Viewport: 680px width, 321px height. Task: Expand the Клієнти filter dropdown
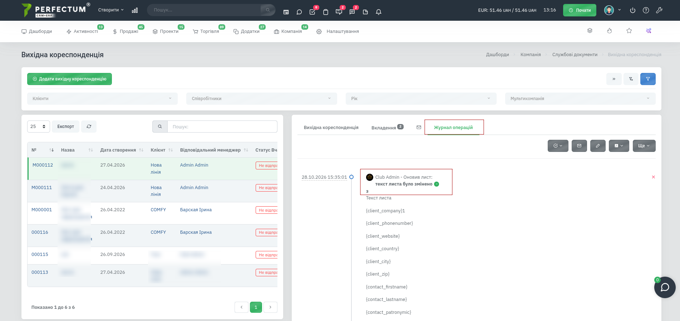tap(102, 99)
